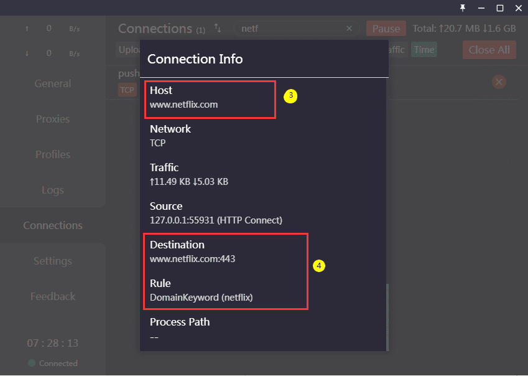Pause the connections list
The height and width of the screenshot is (376, 528).
coord(386,29)
